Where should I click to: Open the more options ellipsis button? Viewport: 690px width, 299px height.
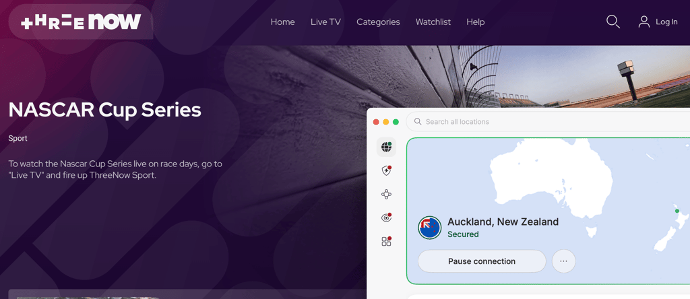pos(564,261)
